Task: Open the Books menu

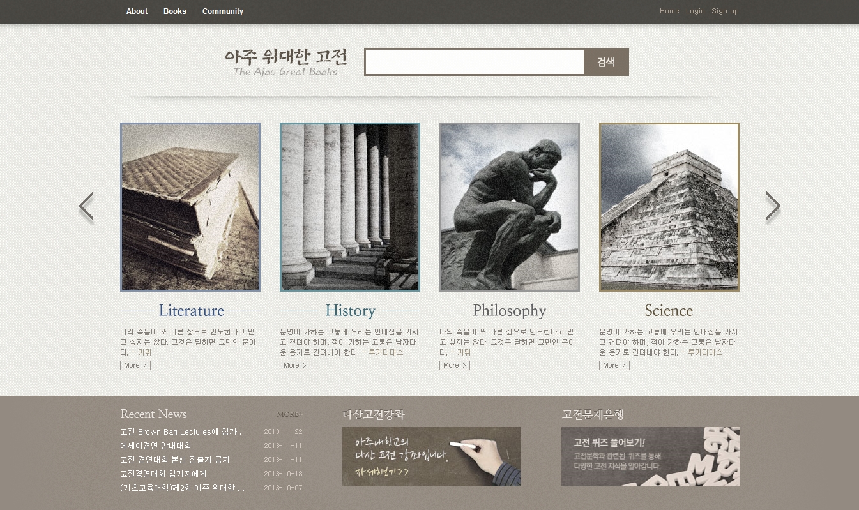Action: click(x=175, y=11)
